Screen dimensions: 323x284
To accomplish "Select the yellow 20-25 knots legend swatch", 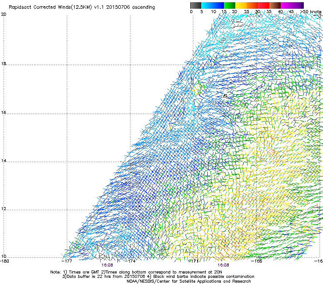I will [x=241, y=5].
